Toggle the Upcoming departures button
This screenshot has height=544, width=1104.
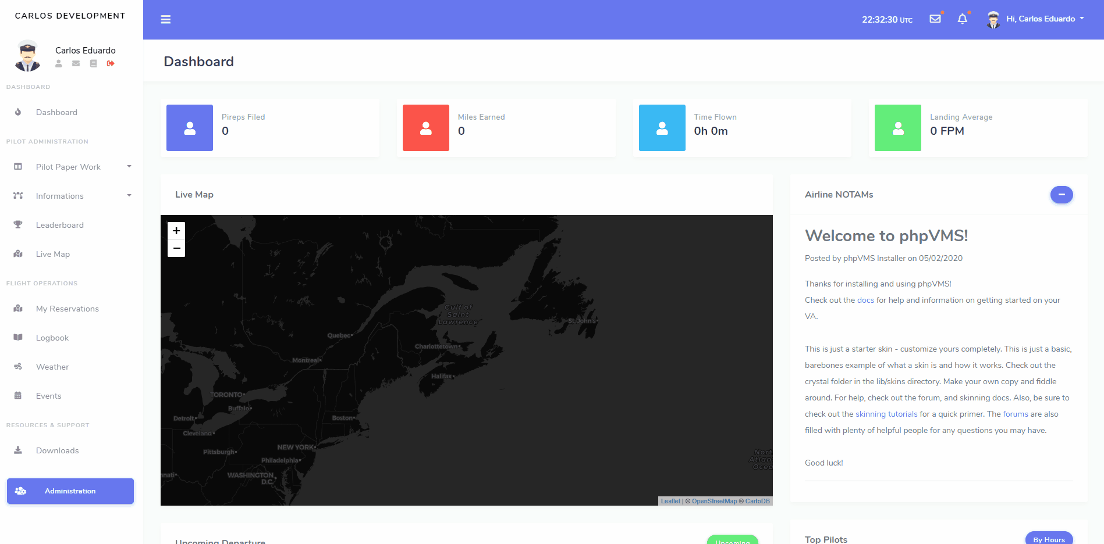click(732, 540)
